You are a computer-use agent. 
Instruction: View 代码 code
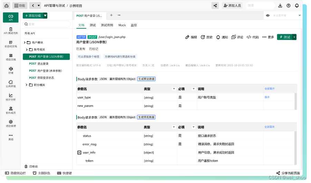[253, 37]
